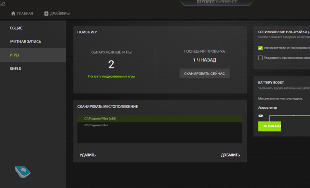Click the СКАНИРОВАТЬ СЕЙЧАС button

pos(204,74)
